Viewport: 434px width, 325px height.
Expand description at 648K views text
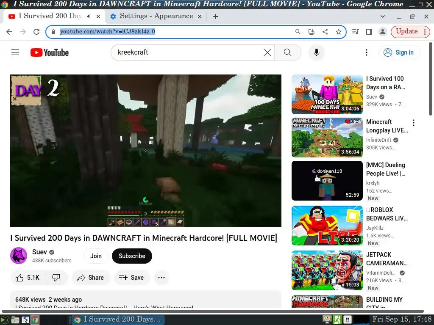pyautogui.click(x=48, y=300)
